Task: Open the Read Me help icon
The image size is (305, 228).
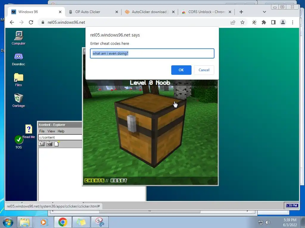Action: [x=29, y=131]
